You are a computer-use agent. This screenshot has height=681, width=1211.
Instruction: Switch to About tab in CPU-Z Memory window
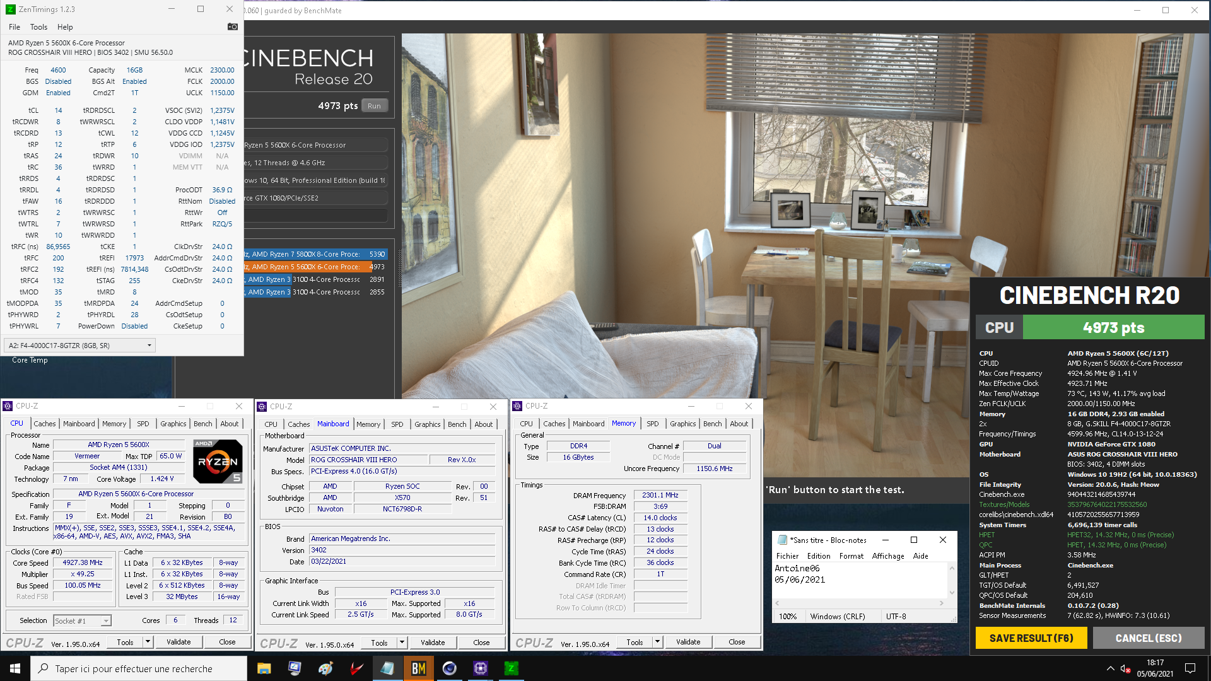tap(739, 424)
